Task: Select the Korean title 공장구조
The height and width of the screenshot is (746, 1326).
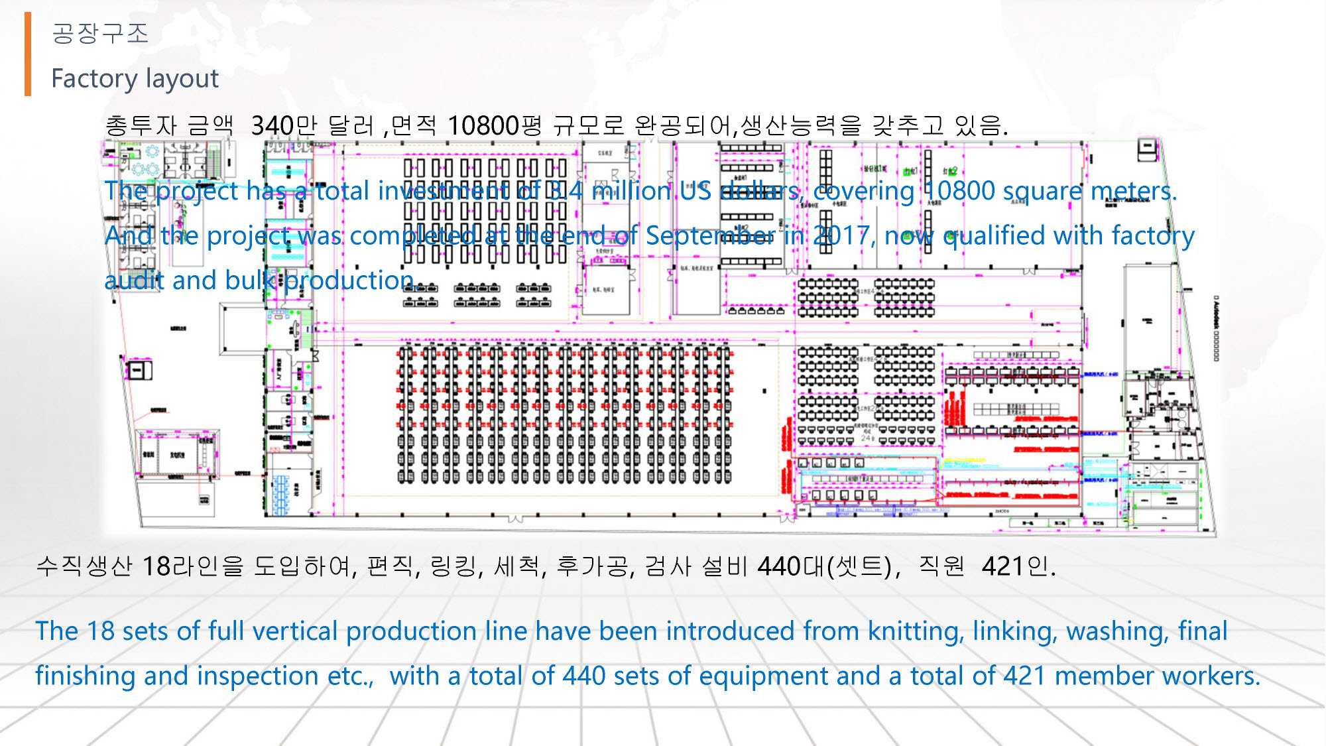Action: [100, 33]
